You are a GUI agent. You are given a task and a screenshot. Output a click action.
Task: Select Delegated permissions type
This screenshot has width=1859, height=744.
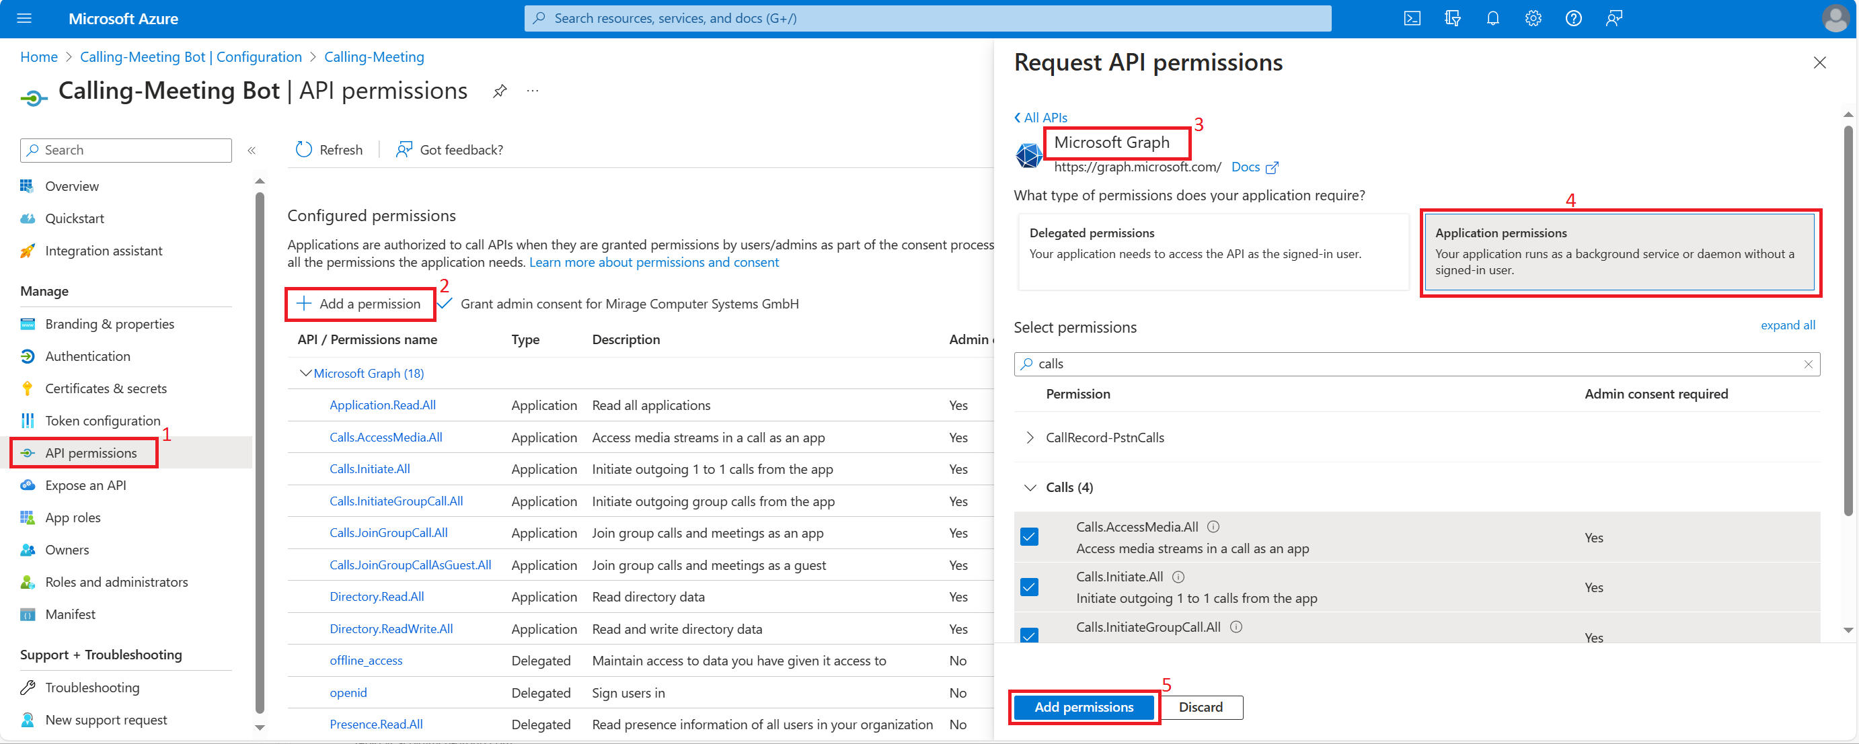(1213, 251)
